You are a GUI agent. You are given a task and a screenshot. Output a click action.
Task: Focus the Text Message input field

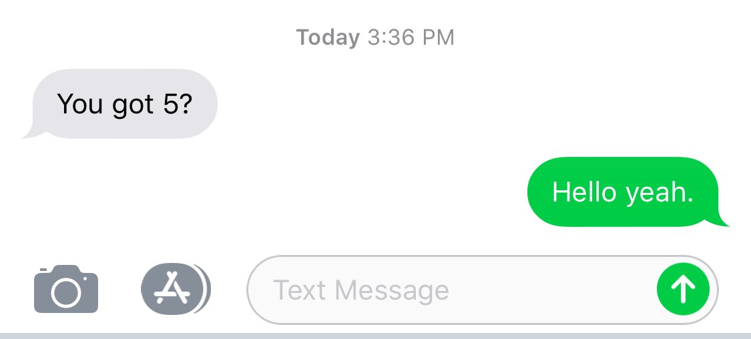point(482,290)
